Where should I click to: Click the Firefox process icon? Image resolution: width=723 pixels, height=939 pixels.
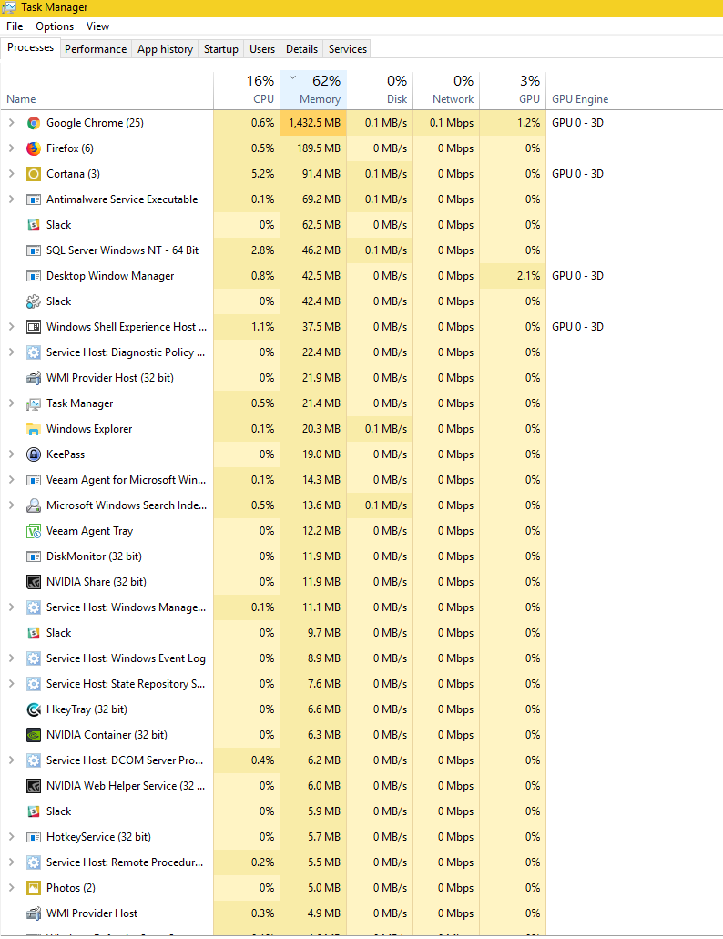pos(34,148)
